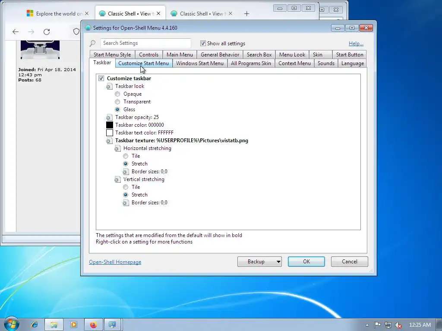Click the Firefox shield tracking icon
This screenshot has width=442, height=331.
[x=76, y=32]
